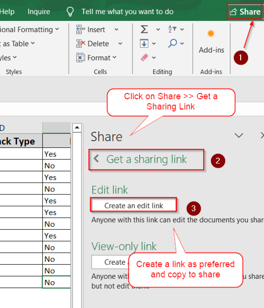Click the scrollbar up arrow
Viewport: 264px width, 308px height.
[77, 127]
